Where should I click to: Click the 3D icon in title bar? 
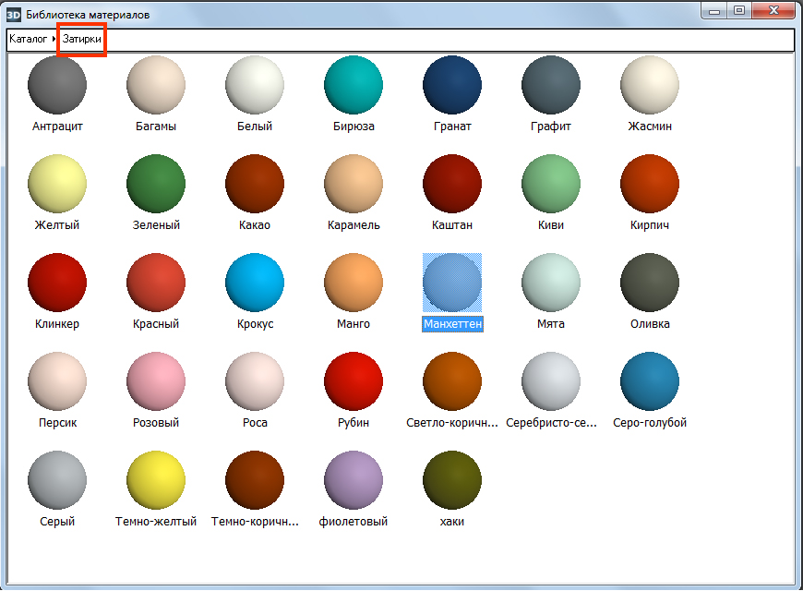pos(14,15)
